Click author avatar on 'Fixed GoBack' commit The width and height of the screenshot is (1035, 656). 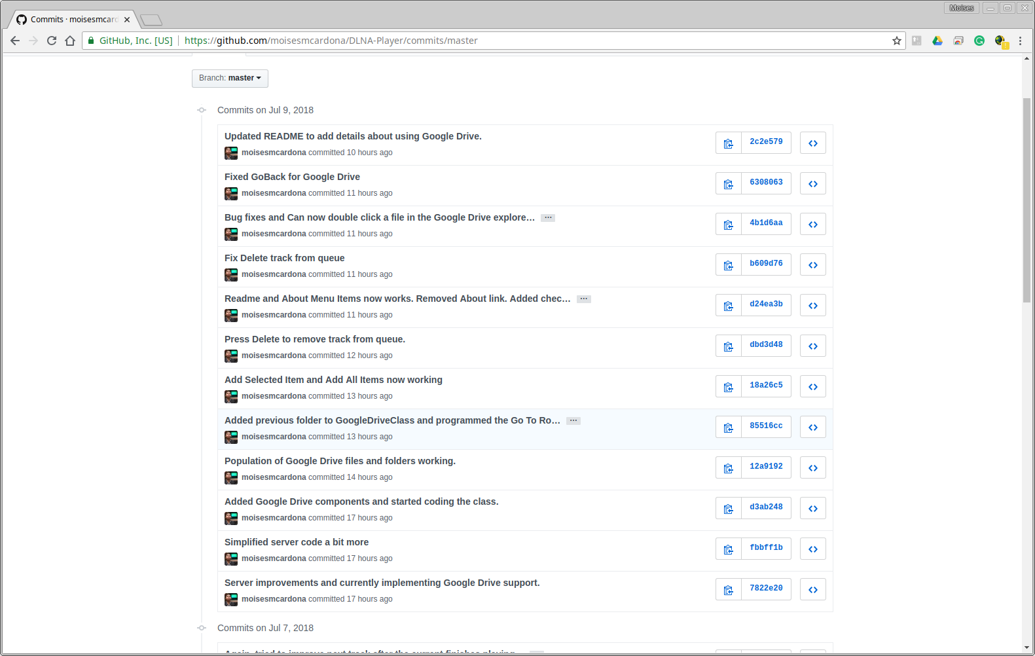[x=231, y=194]
